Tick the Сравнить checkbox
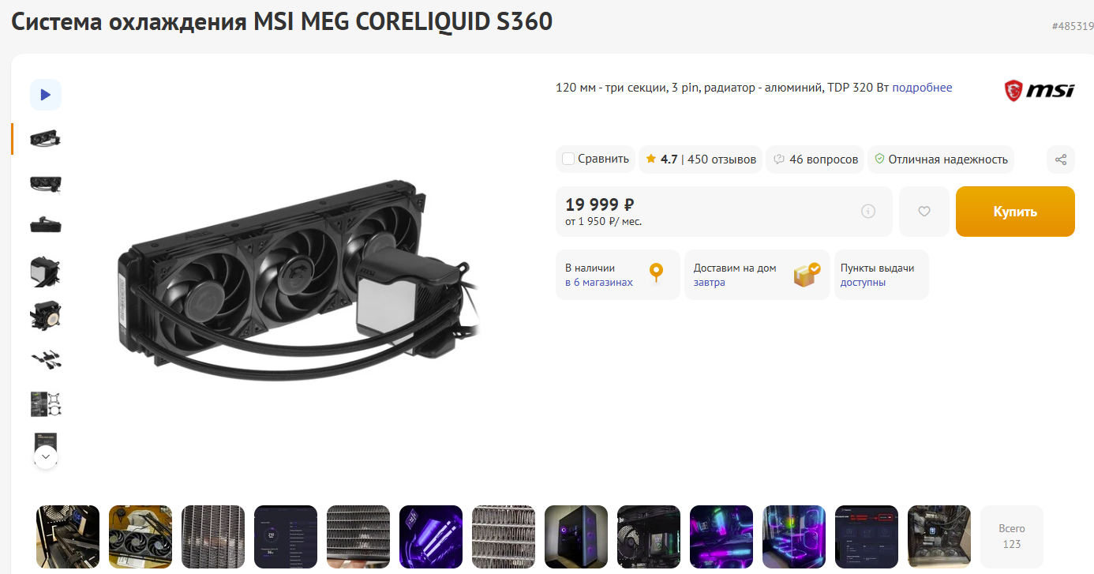1094x574 pixels. [x=568, y=159]
